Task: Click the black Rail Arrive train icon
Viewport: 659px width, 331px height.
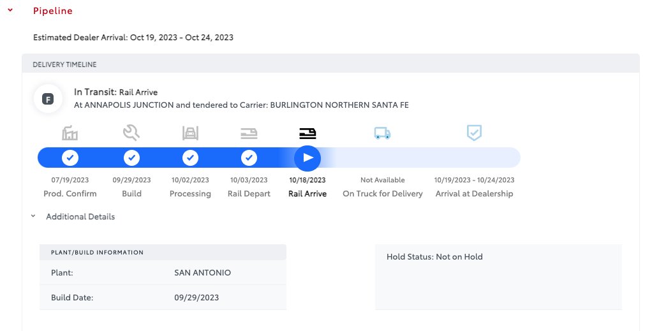Action: pos(307,133)
